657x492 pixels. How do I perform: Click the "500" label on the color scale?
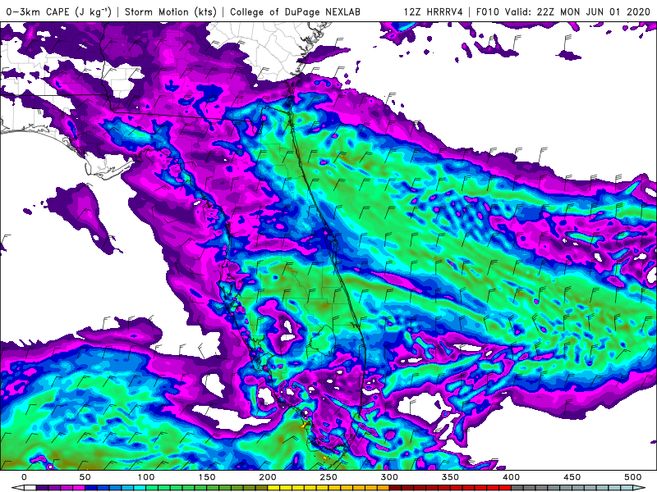632,477
